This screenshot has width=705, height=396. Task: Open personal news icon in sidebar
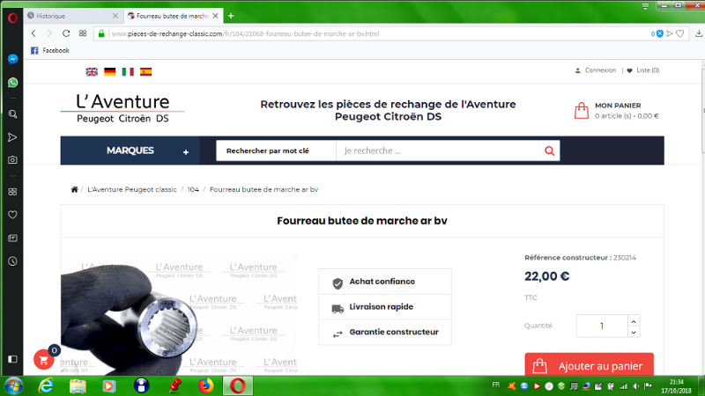tap(12, 238)
